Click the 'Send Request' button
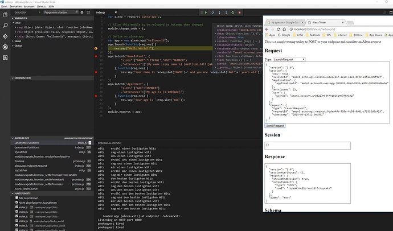The image size is (393, 231). pyautogui.click(x=275, y=125)
